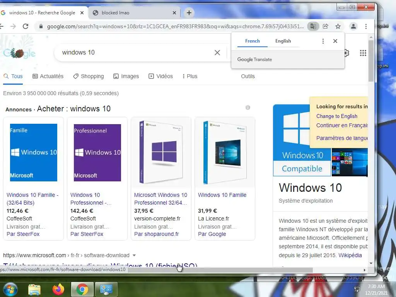This screenshot has height=297, width=396.
Task: Open the Vidéos results tab
Action: (x=160, y=76)
